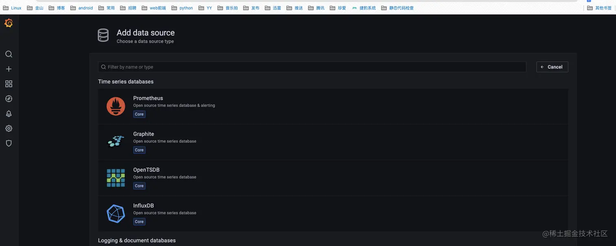Open the 音乐拍 bookmarks folder
Screen dimensions: 616x246
pos(227,8)
